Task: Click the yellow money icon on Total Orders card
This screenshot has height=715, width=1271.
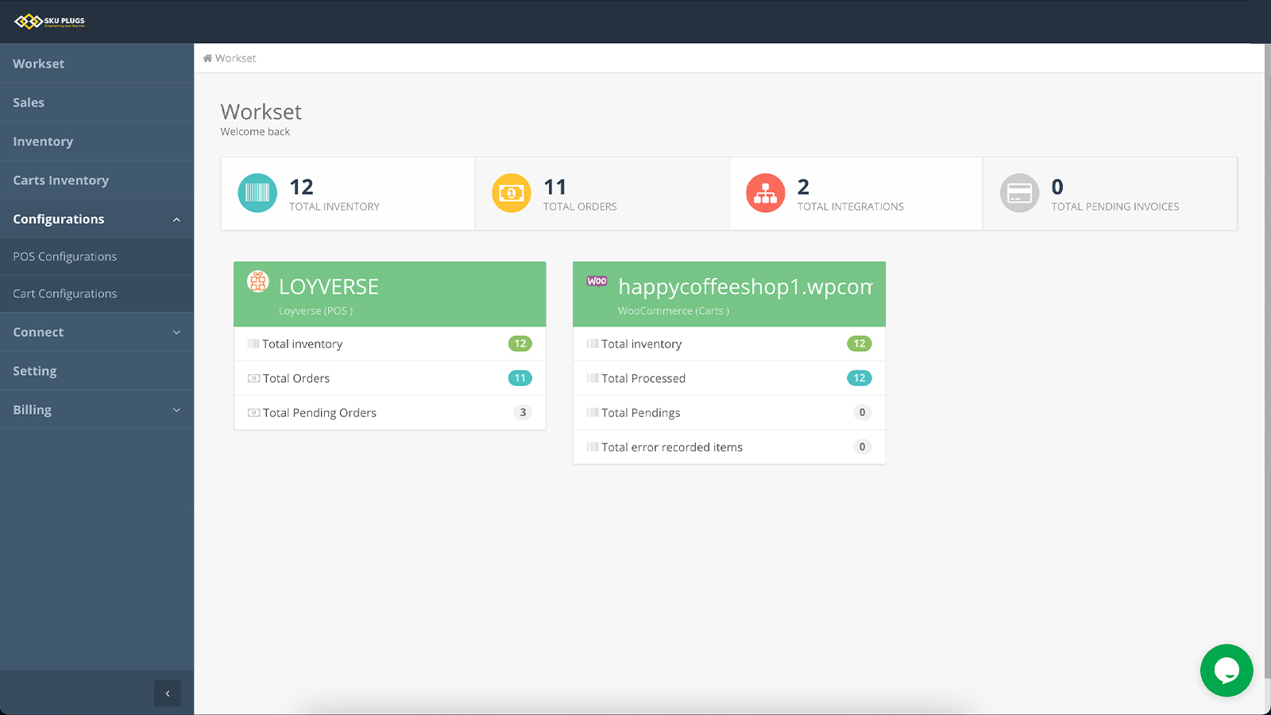Action: (x=511, y=192)
